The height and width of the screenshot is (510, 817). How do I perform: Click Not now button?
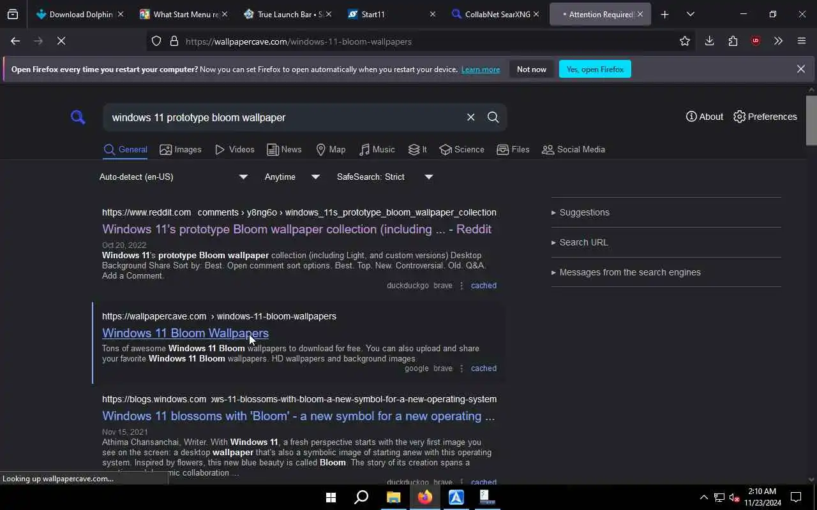pyautogui.click(x=532, y=69)
